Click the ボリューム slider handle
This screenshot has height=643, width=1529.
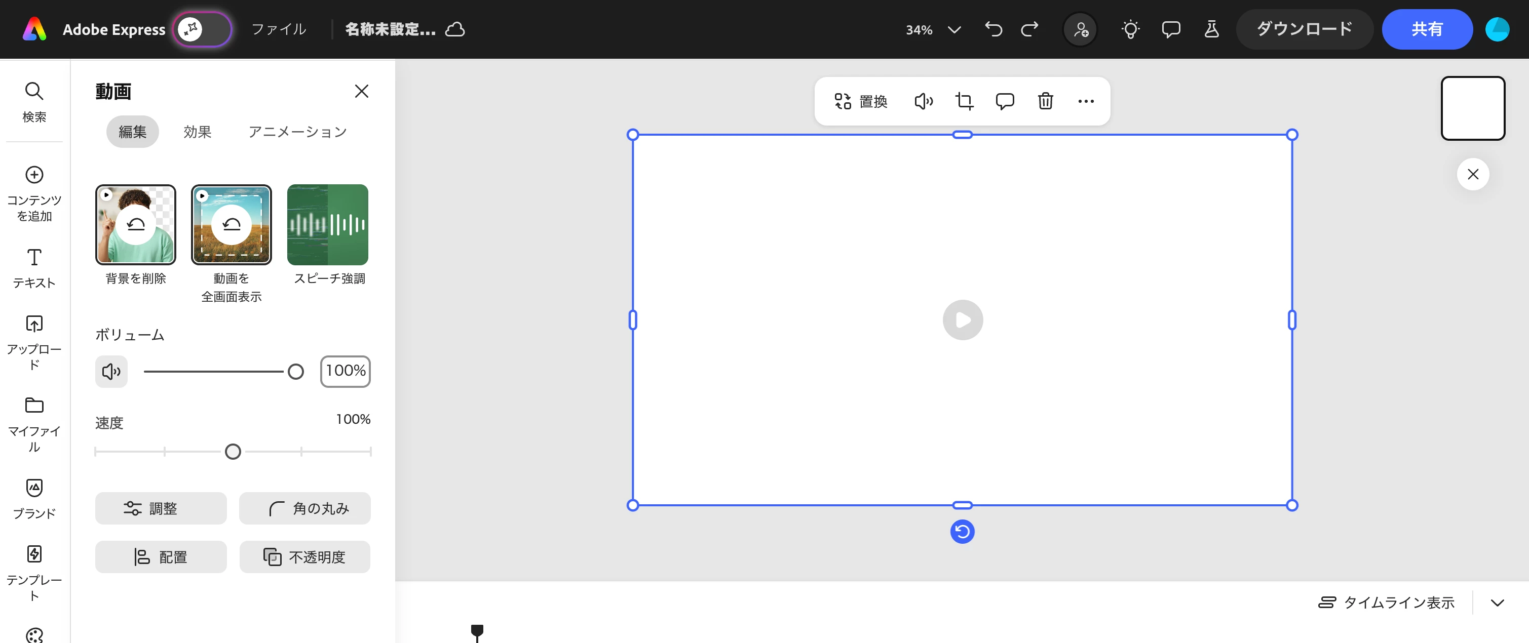tap(295, 372)
